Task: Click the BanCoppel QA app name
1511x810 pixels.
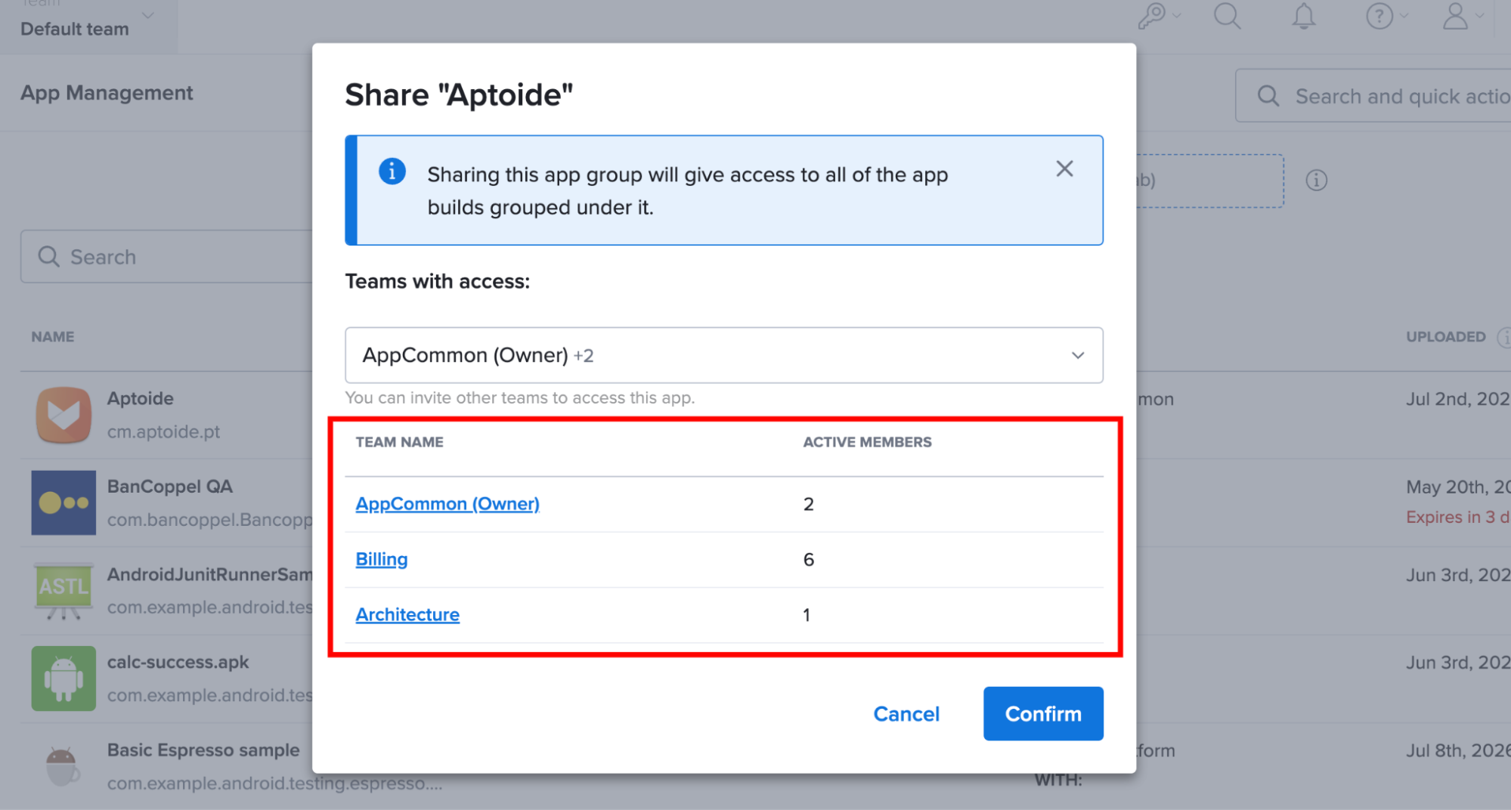Action: click(x=170, y=487)
